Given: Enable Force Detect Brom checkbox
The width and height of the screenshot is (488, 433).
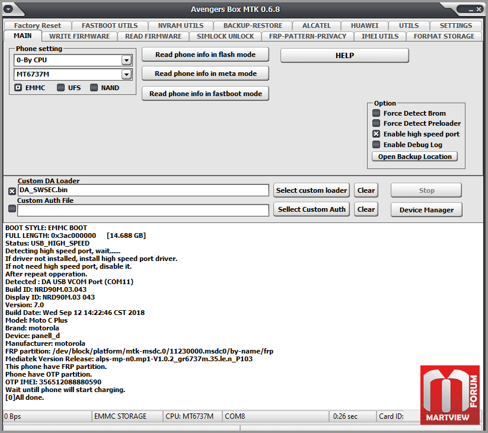Looking at the screenshot, I should (x=377, y=113).
